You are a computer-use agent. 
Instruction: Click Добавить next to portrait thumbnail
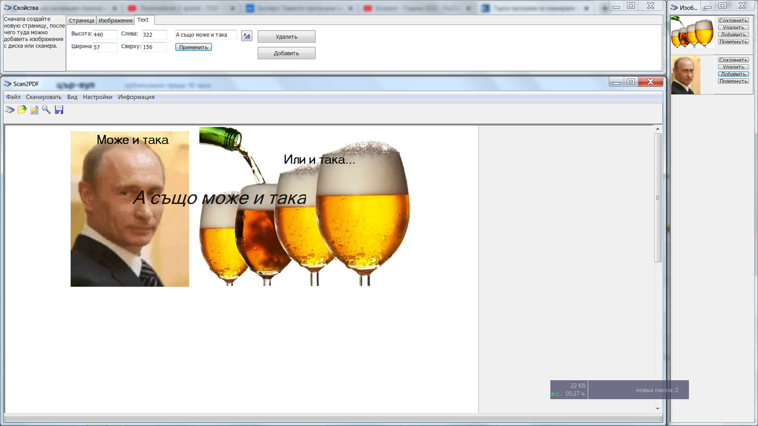tap(734, 74)
